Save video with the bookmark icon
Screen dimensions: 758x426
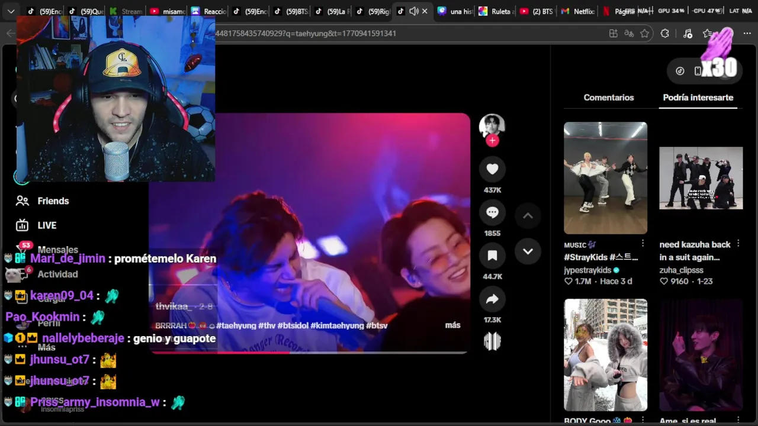click(x=492, y=256)
